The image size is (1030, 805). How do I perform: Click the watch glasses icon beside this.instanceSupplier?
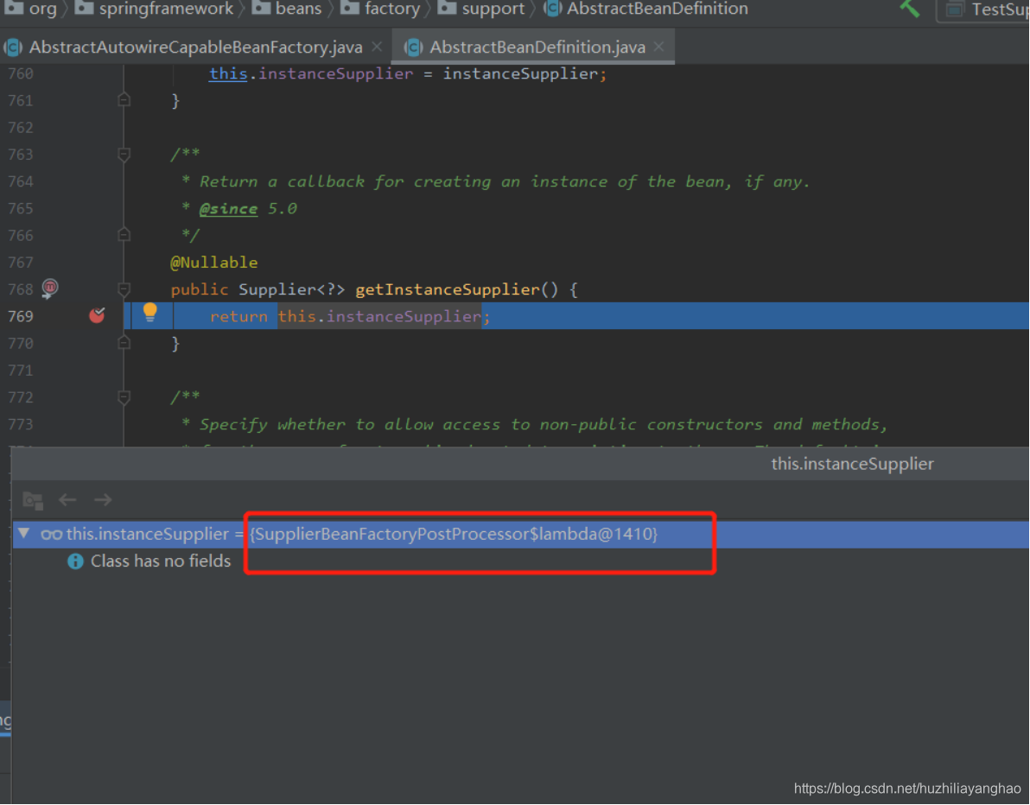51,535
